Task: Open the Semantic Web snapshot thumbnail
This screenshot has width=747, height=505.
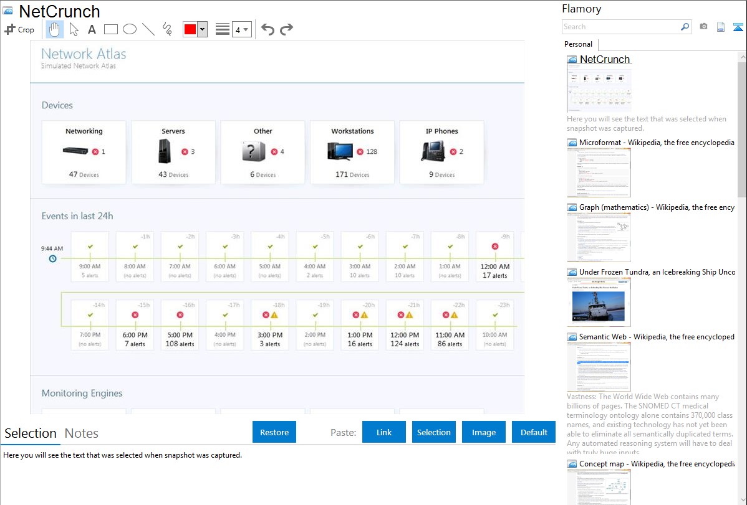Action: point(599,366)
